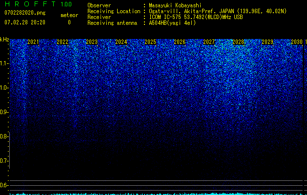This screenshot has height=195, width=307.
Task: Click the ICOM IC-575 receiver details
Action: pyautogui.click(x=196, y=17)
